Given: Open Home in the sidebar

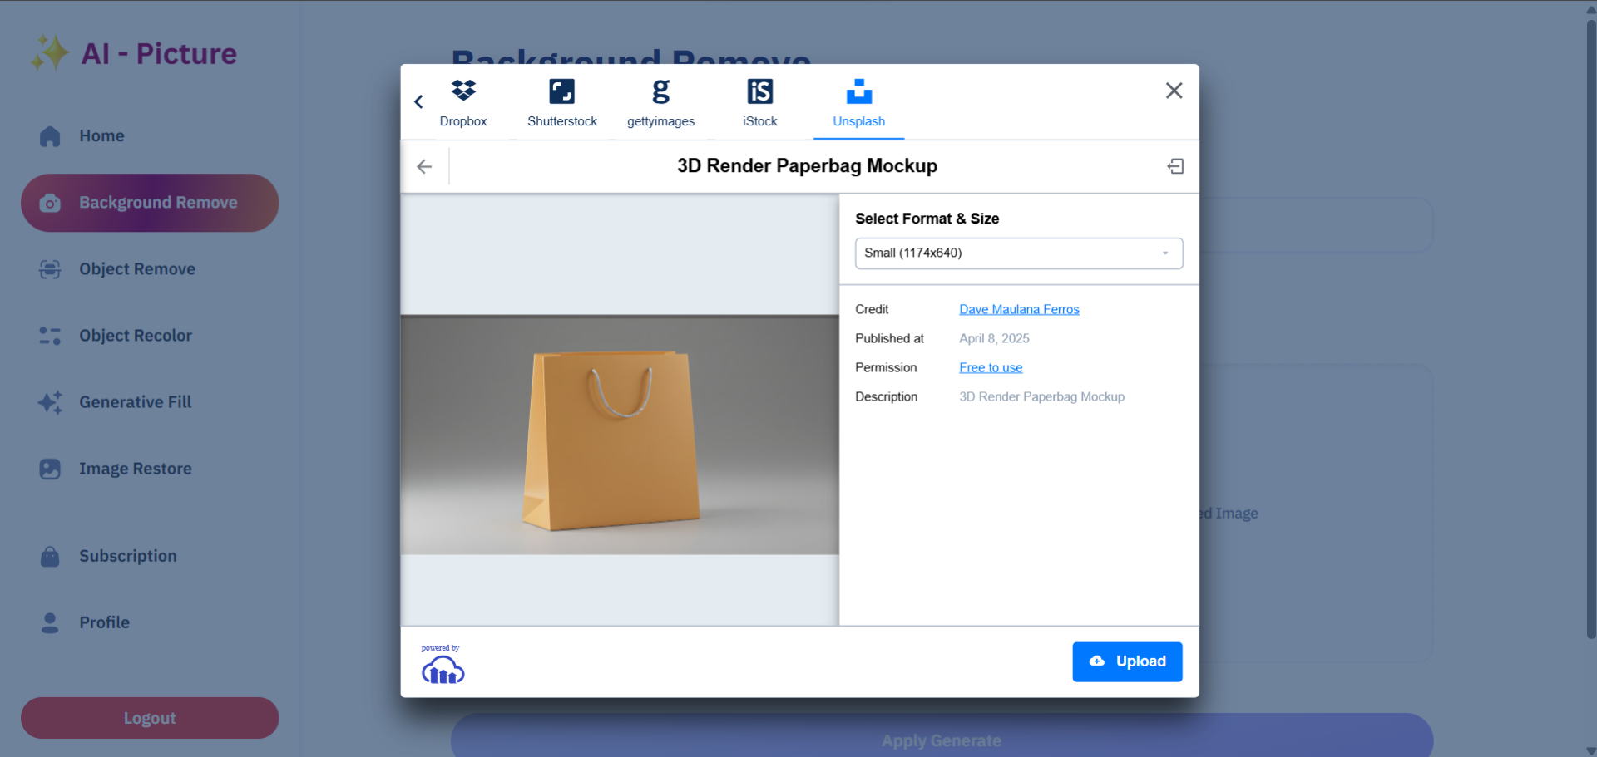Looking at the screenshot, I should 150,136.
